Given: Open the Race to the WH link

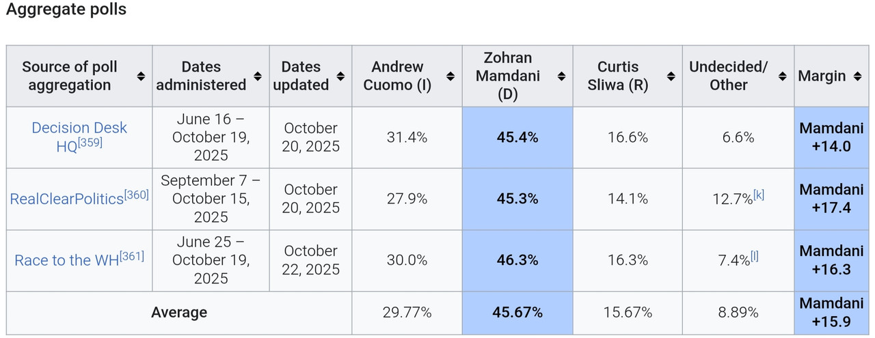Looking at the screenshot, I should 67,260.
